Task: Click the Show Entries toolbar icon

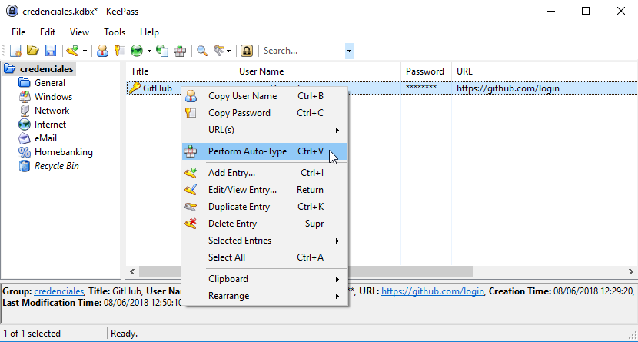Action: coord(219,51)
